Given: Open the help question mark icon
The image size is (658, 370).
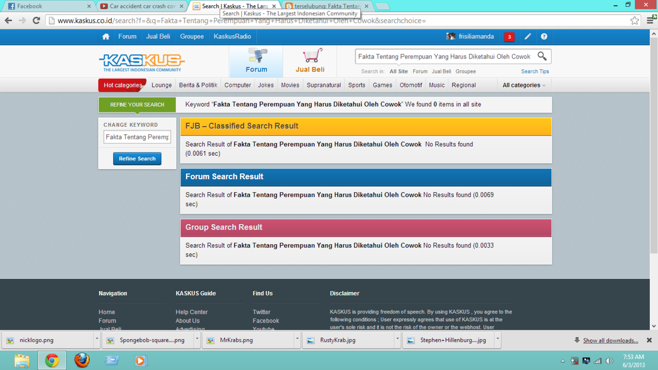Looking at the screenshot, I should point(544,36).
